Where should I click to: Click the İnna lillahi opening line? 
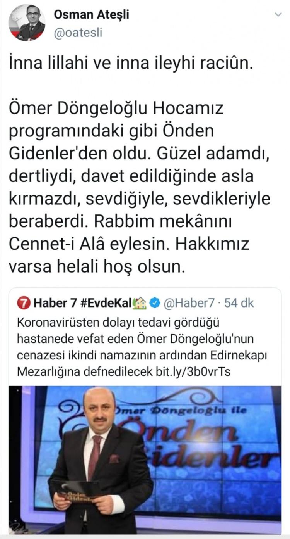[x=131, y=63]
